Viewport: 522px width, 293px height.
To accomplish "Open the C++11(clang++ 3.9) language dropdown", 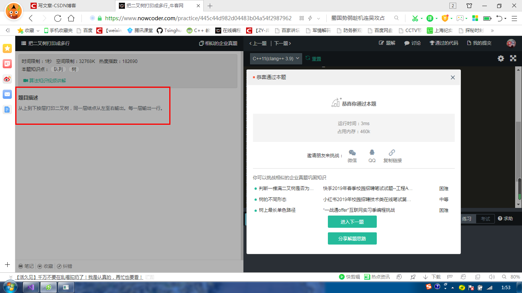I will [x=275, y=58].
